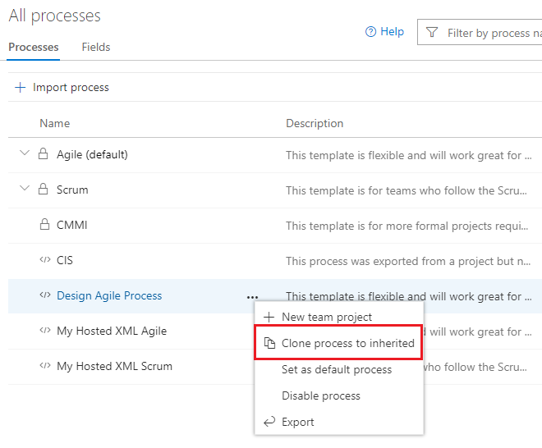Select the Processes tab

point(33,47)
